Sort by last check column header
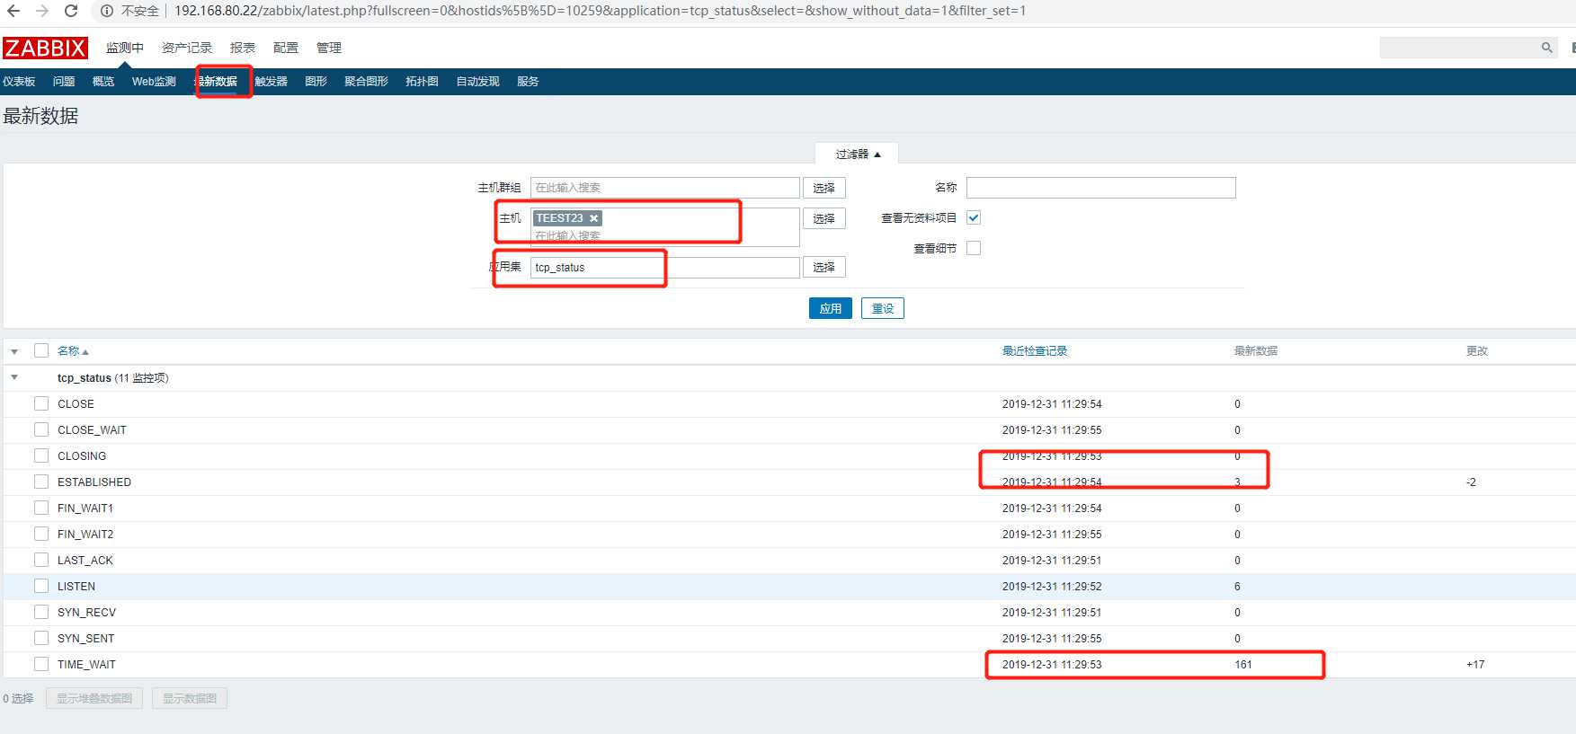 pyautogui.click(x=1035, y=351)
